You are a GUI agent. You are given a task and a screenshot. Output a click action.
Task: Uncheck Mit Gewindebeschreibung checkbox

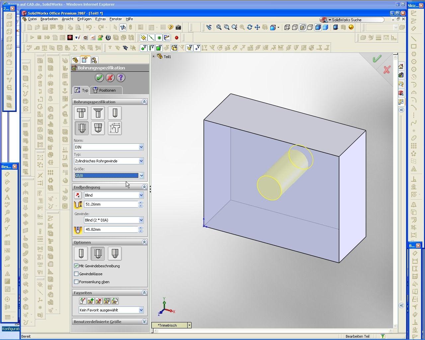[x=76, y=266]
